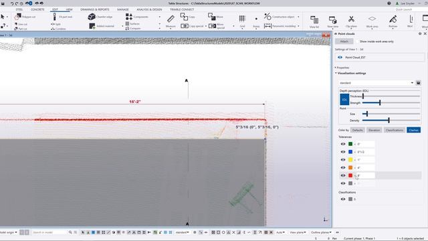Toggle visibility of blue tolerance row

click(x=343, y=152)
